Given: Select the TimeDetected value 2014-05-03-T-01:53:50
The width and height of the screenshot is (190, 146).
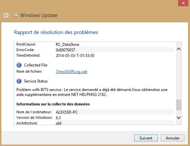Looking at the screenshot, I should pyautogui.click(x=75, y=55).
